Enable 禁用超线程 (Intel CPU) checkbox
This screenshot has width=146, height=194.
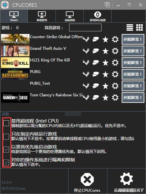6,123
